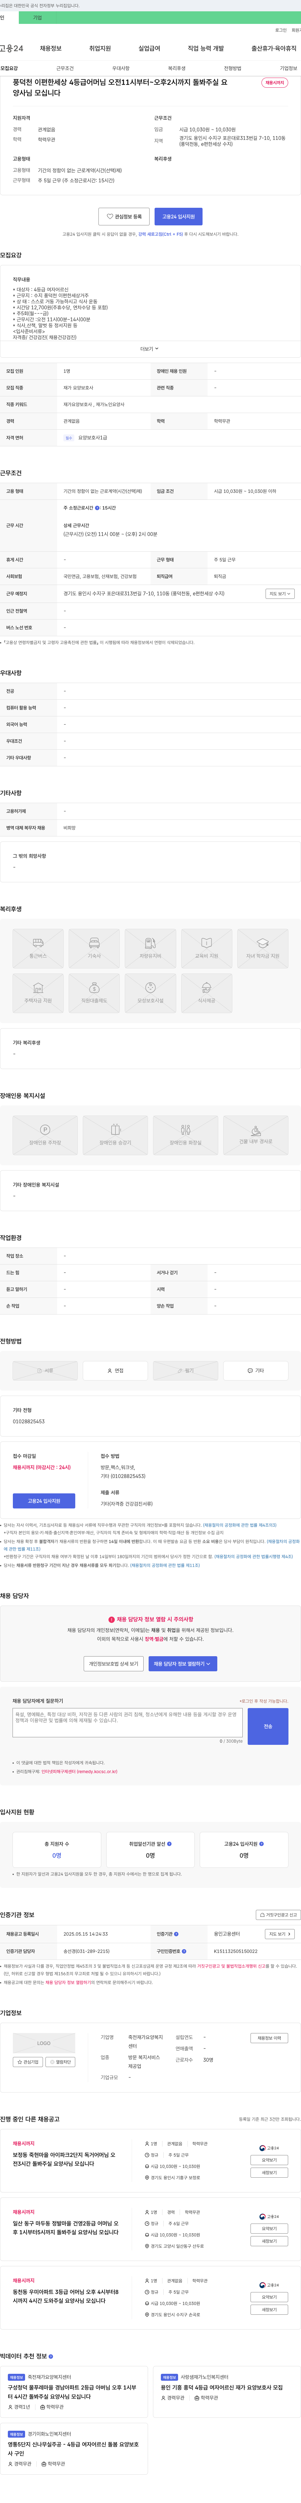The image size is (301, 2503).
Task: Click 요약보기 for 일산 동구 마두동 posting
Action: point(269,2229)
